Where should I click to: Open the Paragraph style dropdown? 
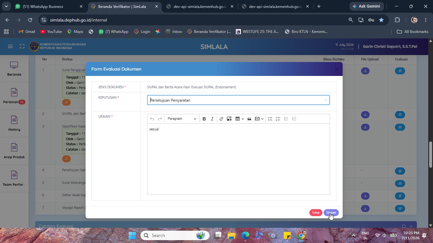point(182,119)
